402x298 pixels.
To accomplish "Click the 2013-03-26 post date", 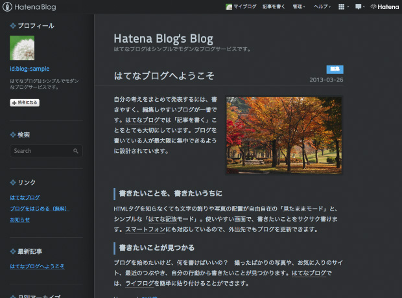I will point(326,80).
